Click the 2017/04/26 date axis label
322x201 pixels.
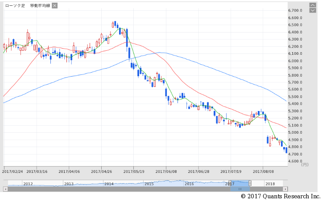101,172
